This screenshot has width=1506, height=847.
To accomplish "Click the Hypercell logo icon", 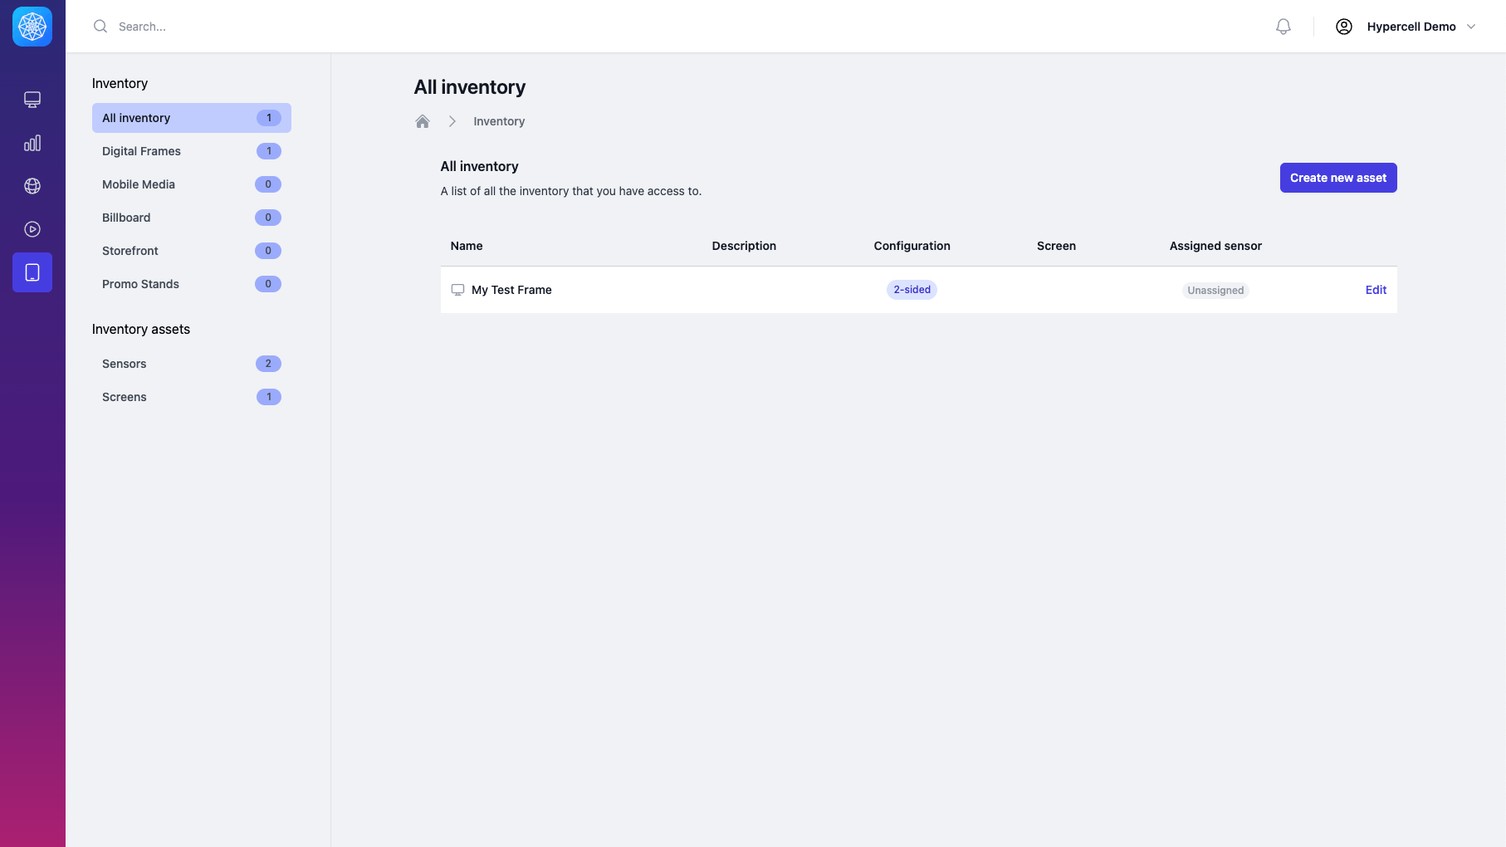I will pos(32,27).
